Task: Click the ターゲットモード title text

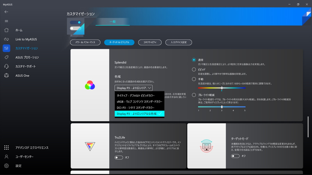Action: click(x=239, y=138)
